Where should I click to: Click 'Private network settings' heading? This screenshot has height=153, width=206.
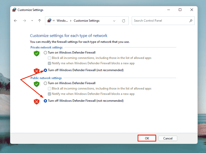(47, 47)
